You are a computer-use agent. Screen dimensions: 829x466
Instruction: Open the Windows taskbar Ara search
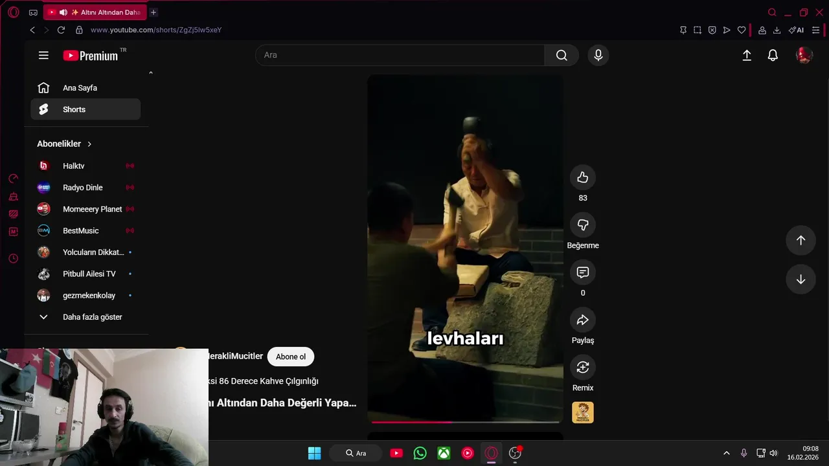click(356, 453)
